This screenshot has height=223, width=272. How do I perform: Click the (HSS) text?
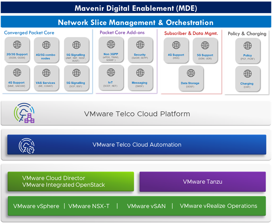coord(176,58)
